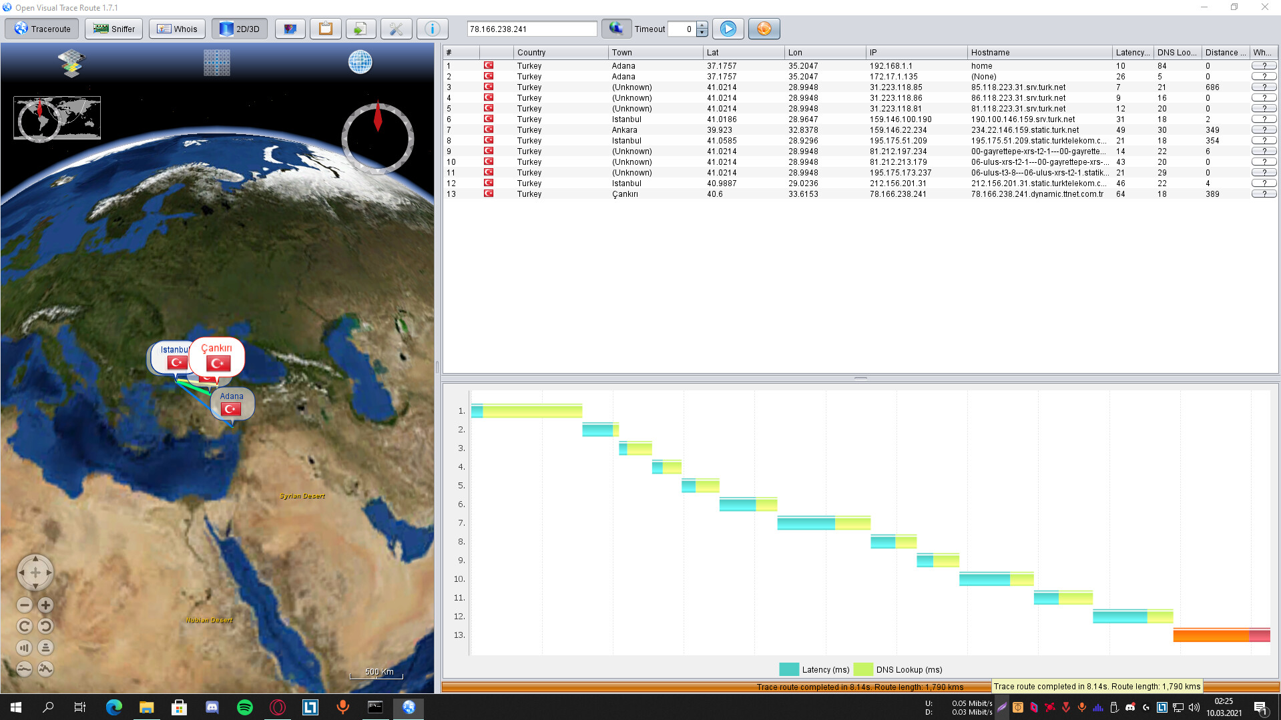Open Microsoft Edge from the taskbar
The height and width of the screenshot is (720, 1281).
tap(114, 707)
